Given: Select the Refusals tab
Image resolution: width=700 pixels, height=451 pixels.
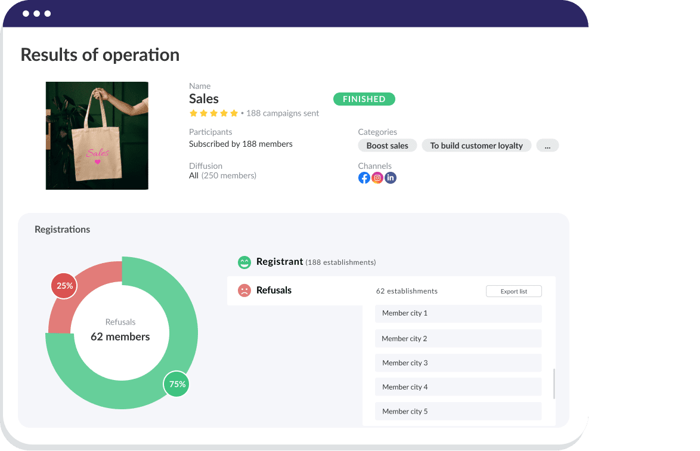Looking at the screenshot, I should (x=274, y=291).
